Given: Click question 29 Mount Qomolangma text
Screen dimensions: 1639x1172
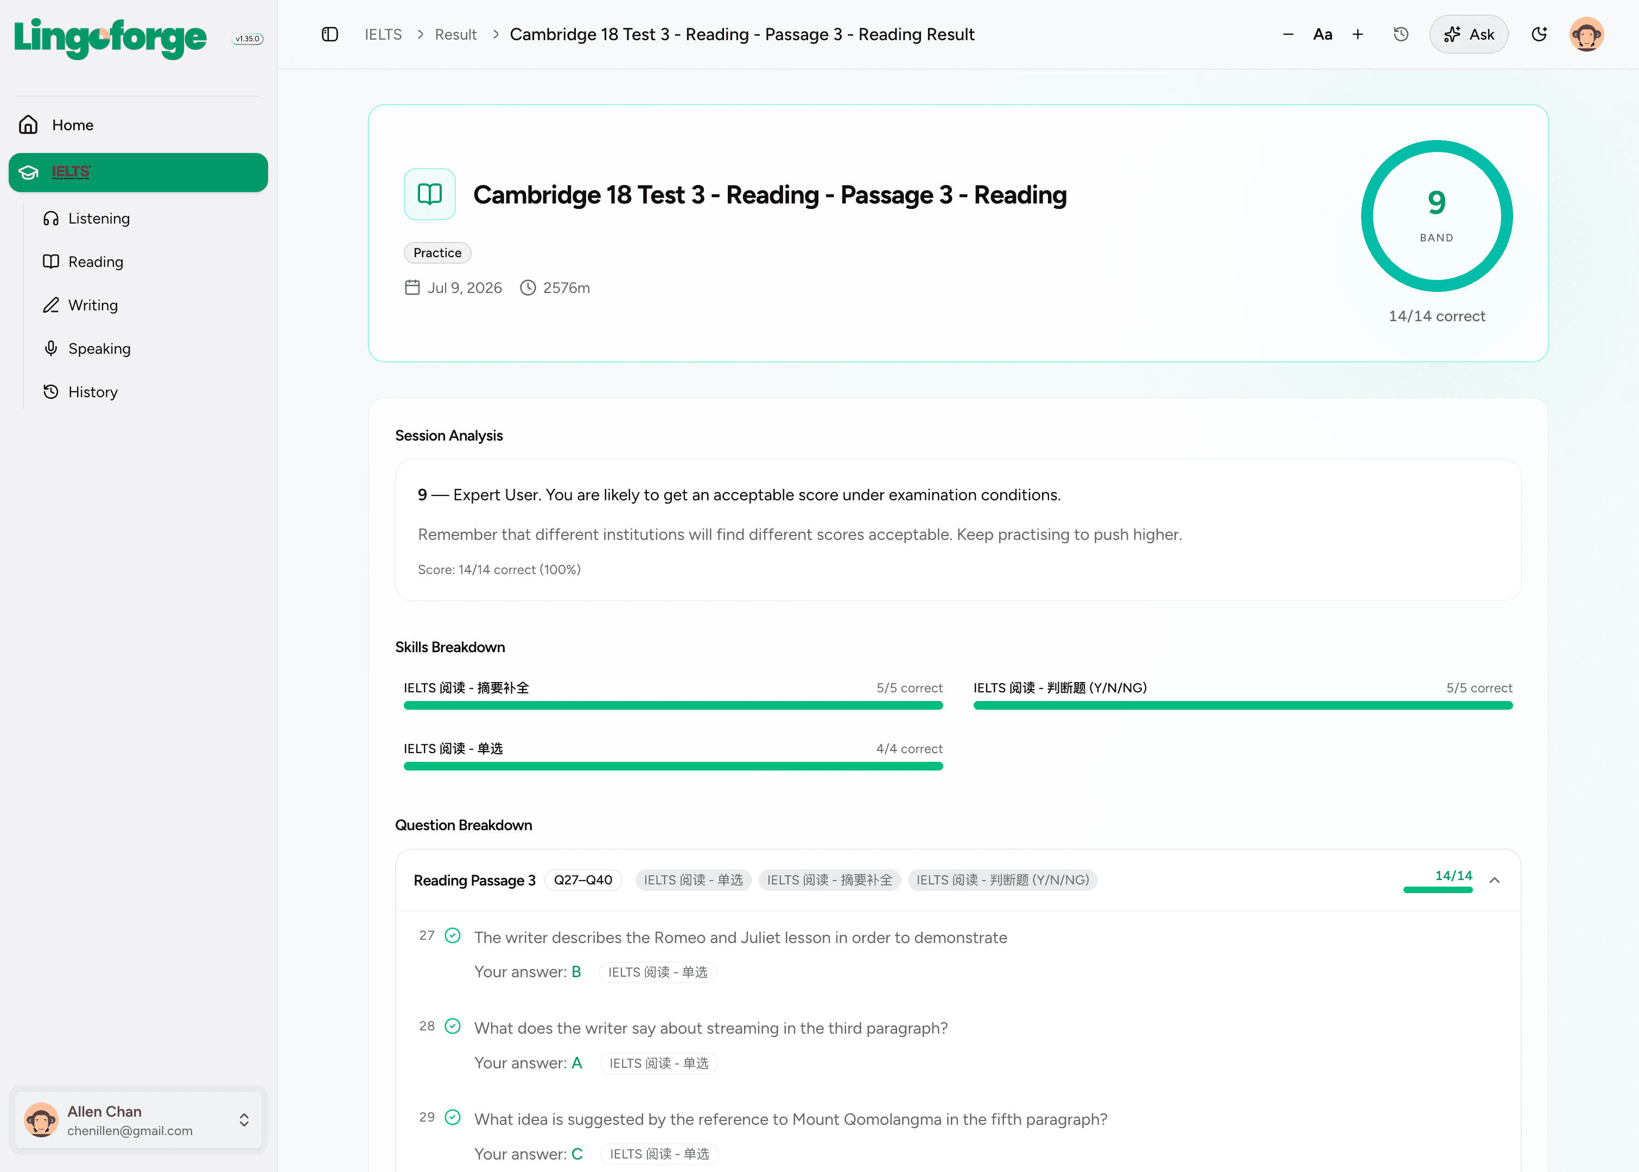Looking at the screenshot, I should point(790,1119).
